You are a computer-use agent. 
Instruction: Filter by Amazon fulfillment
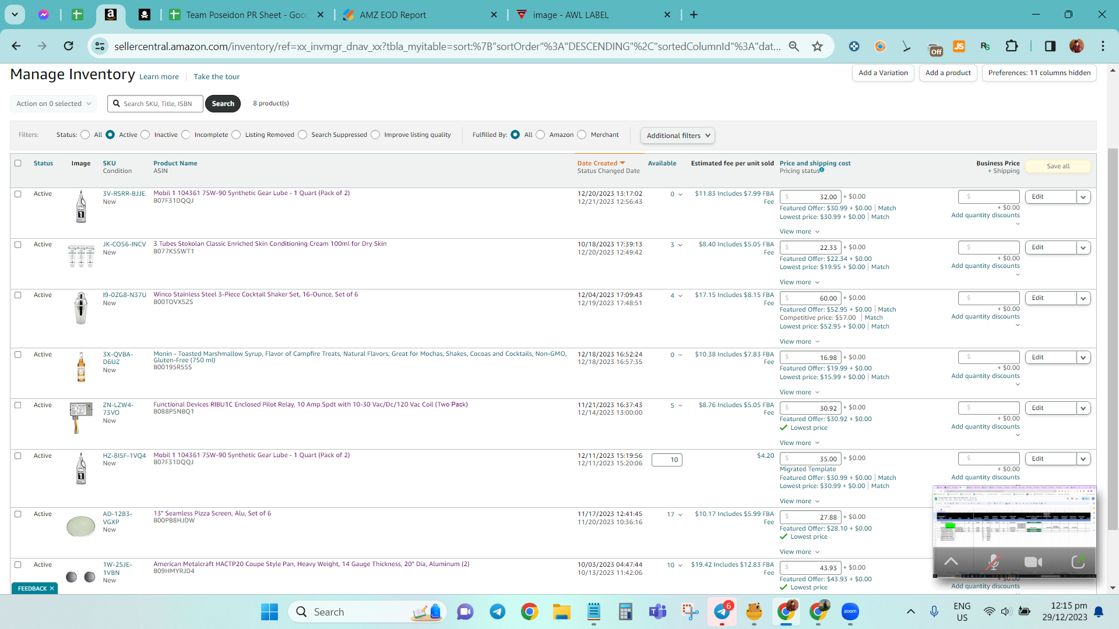(x=540, y=135)
